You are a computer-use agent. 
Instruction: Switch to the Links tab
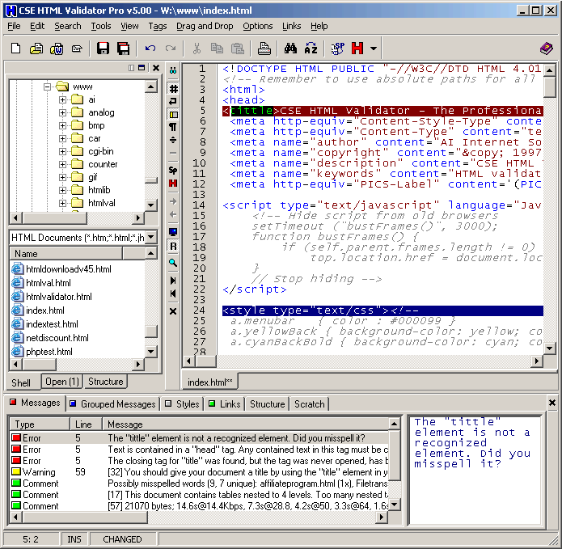click(224, 403)
